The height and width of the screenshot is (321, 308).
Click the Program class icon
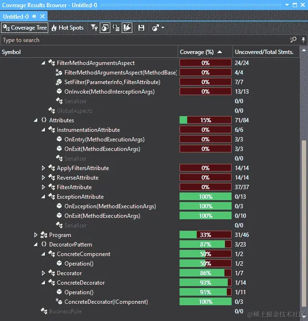click(x=44, y=235)
